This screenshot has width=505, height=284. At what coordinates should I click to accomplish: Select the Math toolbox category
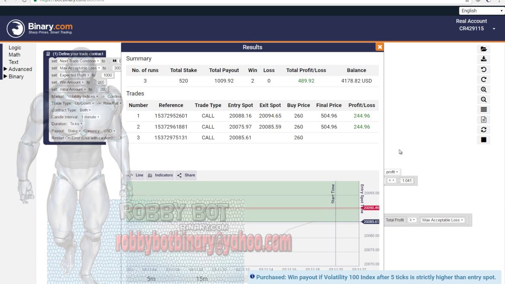(15, 55)
